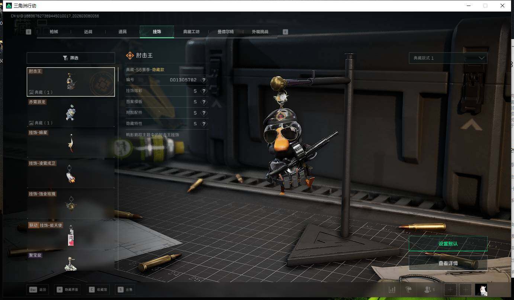Select the 联动 挂饰-能天使 charm card
Screen dimensions: 514x300
point(71,235)
